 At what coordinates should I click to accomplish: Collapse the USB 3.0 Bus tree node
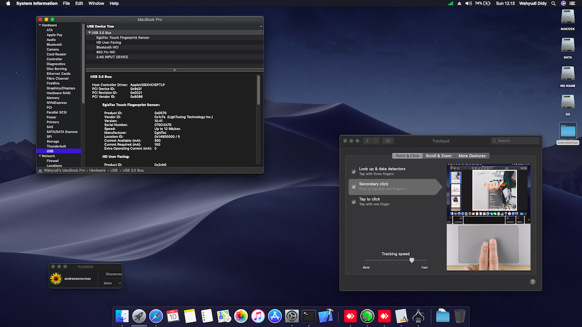(90, 33)
